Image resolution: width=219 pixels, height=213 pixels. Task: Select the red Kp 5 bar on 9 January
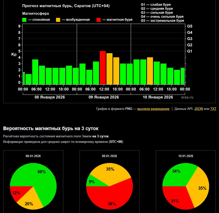pos(103,67)
